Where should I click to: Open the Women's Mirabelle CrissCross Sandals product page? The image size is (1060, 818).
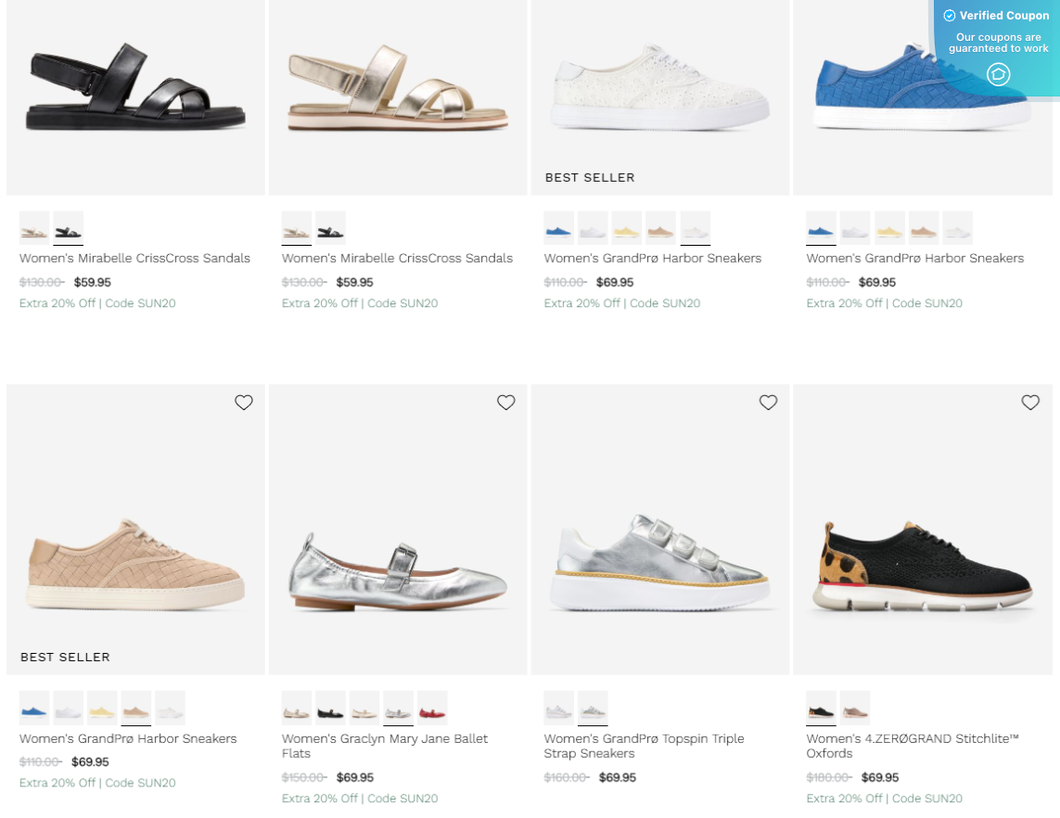(x=134, y=258)
